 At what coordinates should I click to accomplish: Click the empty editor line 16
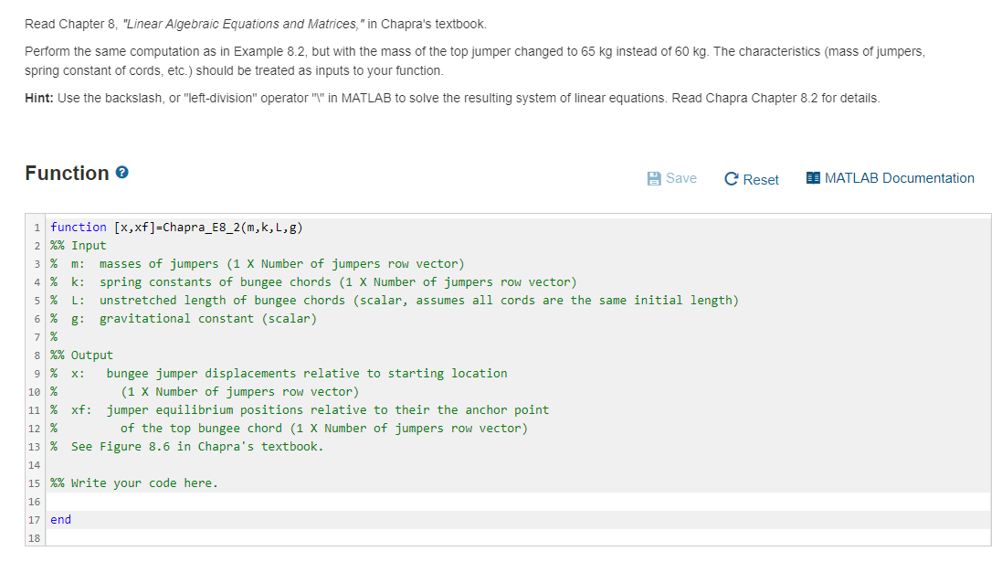[183, 501]
